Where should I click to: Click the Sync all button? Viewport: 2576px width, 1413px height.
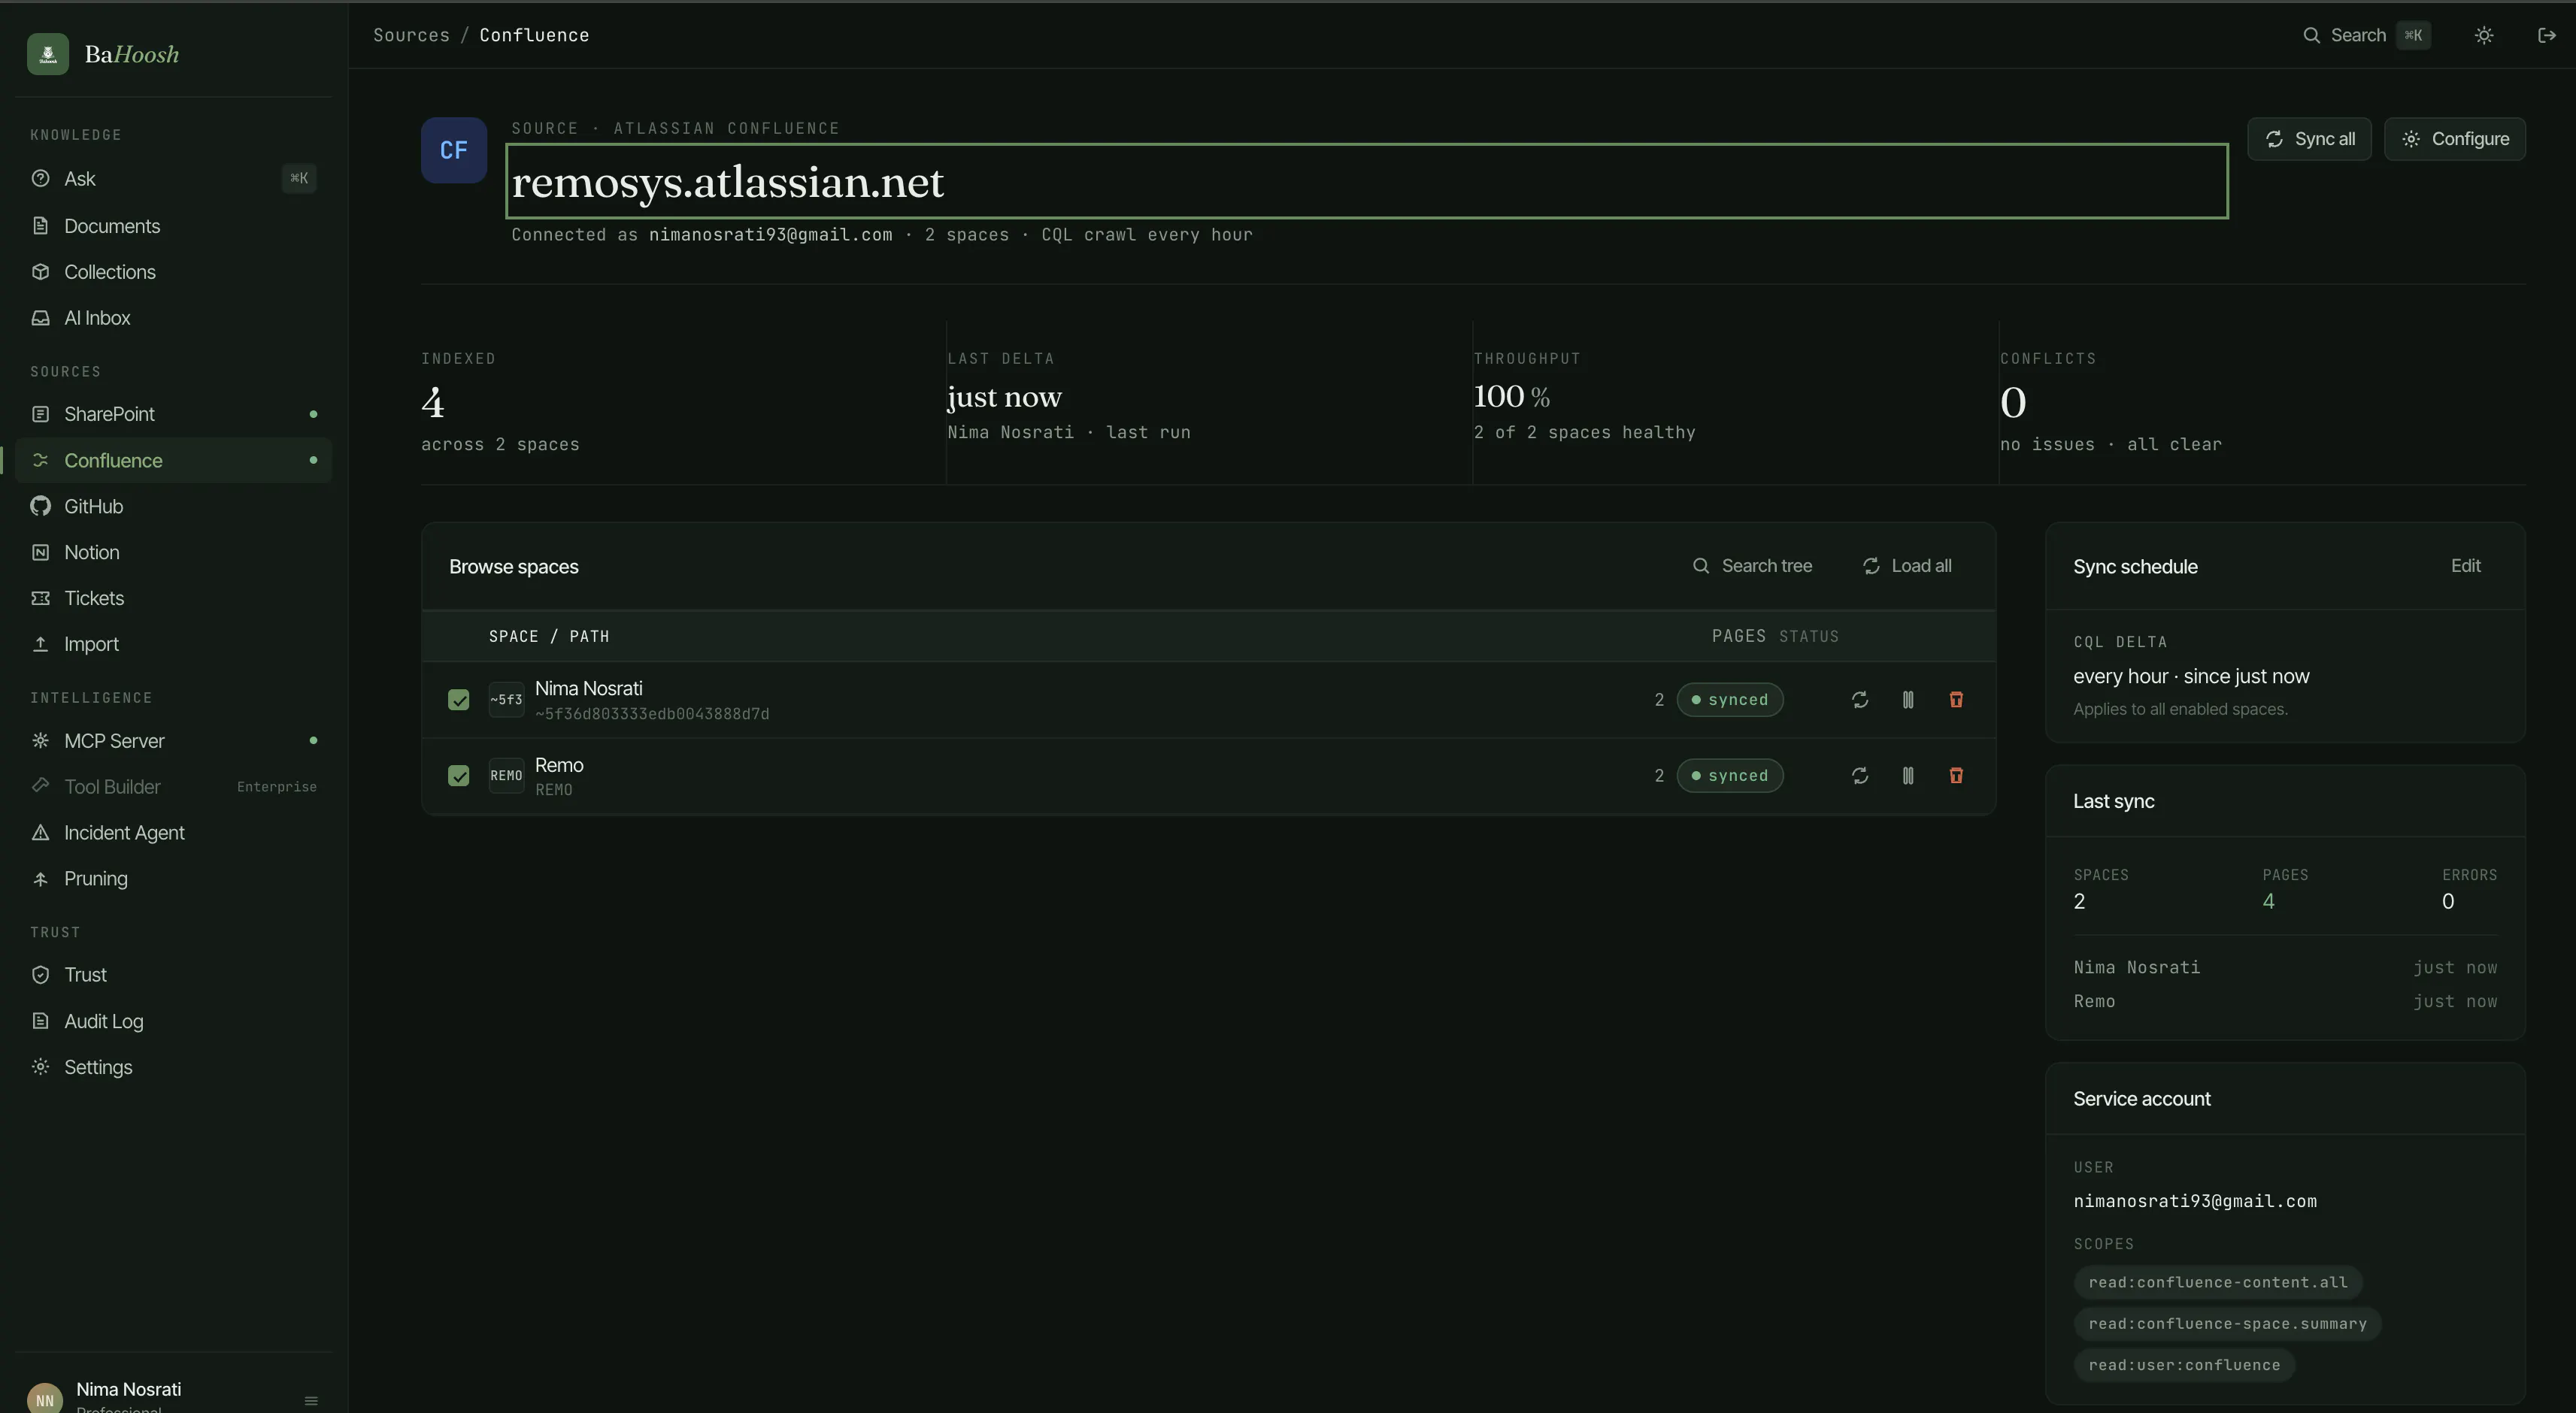coord(2309,139)
